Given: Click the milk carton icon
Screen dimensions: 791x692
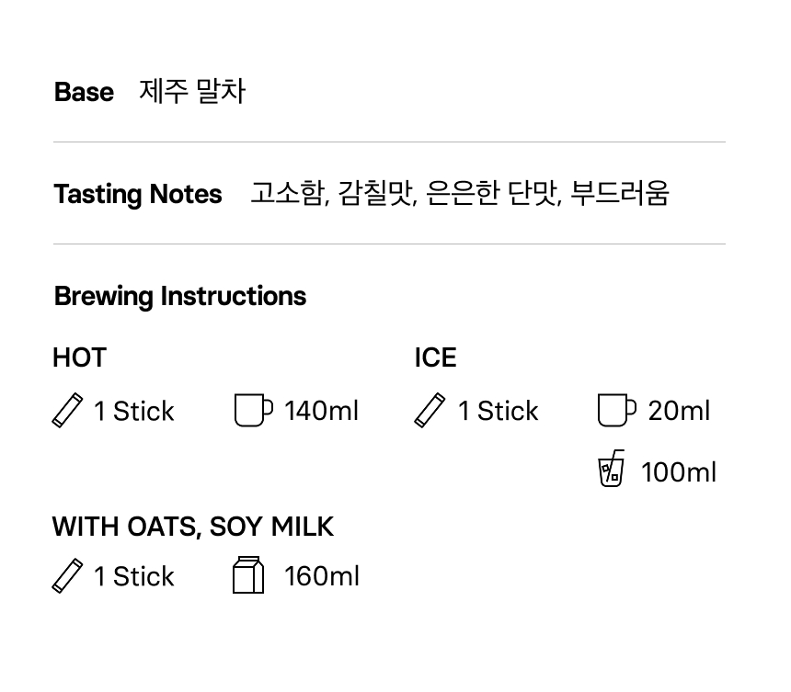Looking at the screenshot, I should point(248,575).
